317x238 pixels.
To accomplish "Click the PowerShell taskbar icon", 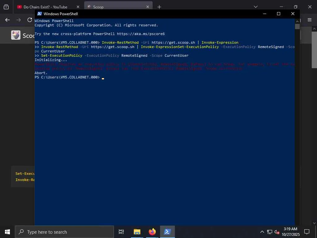I will point(167,232).
